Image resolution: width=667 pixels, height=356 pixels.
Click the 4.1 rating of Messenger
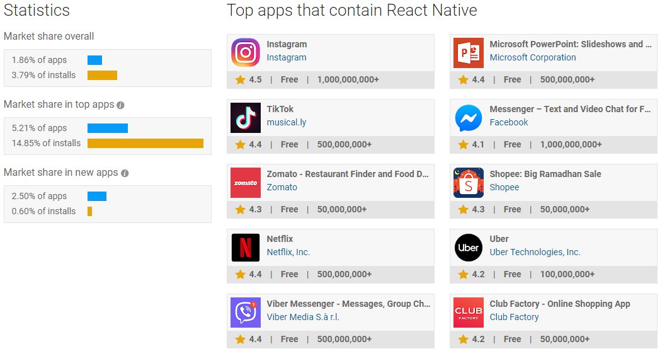click(x=478, y=145)
